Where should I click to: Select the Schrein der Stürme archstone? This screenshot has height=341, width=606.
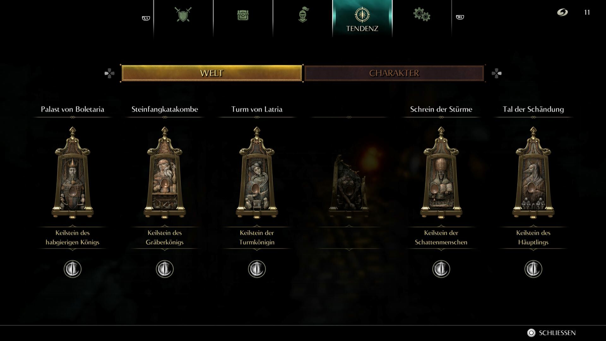click(441, 173)
